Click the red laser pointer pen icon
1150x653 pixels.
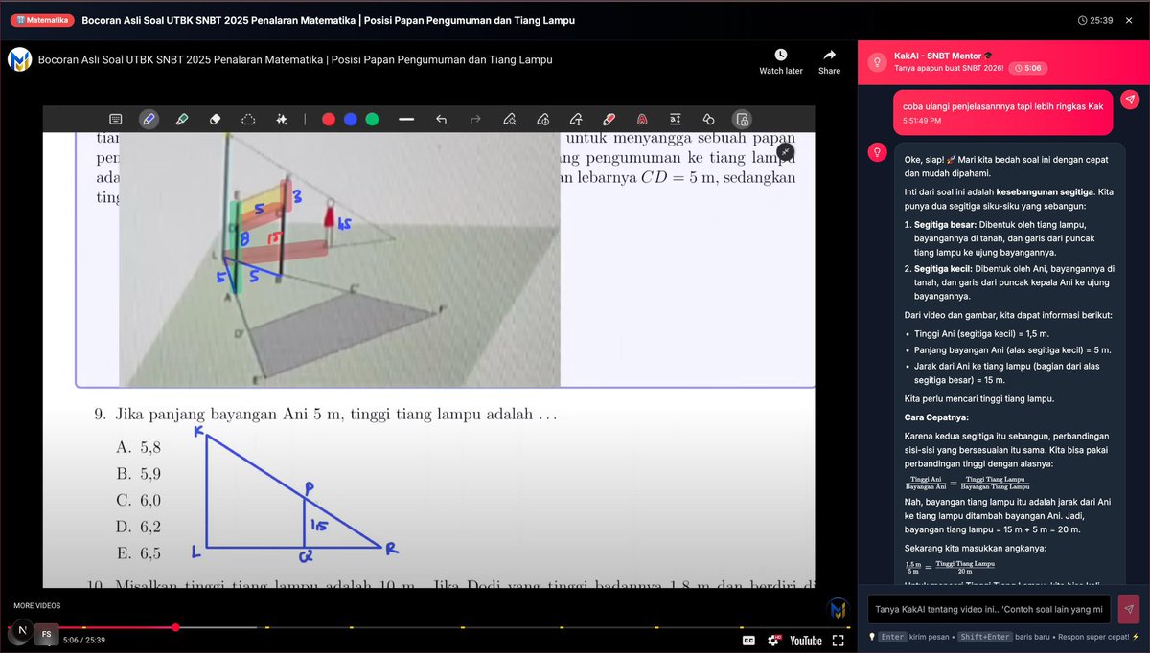609,119
